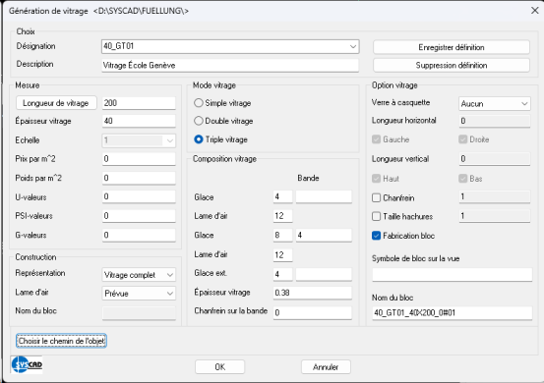Screen dimensions: 544x383
Task: Click the Composition vitrage group label
Action: click(x=224, y=159)
